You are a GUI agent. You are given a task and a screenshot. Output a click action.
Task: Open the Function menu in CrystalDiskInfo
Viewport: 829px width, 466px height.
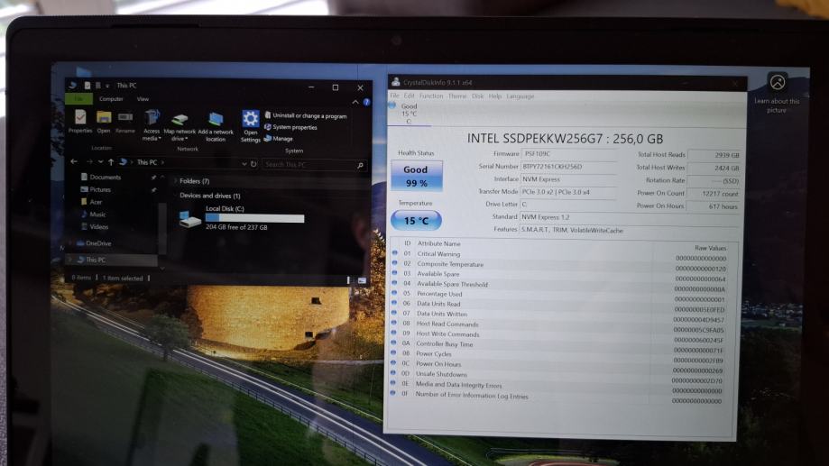431,96
